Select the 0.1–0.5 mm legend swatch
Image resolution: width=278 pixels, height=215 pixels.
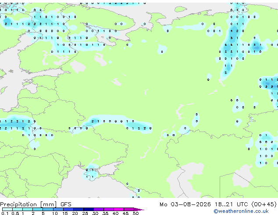pyautogui.click(x=7, y=209)
